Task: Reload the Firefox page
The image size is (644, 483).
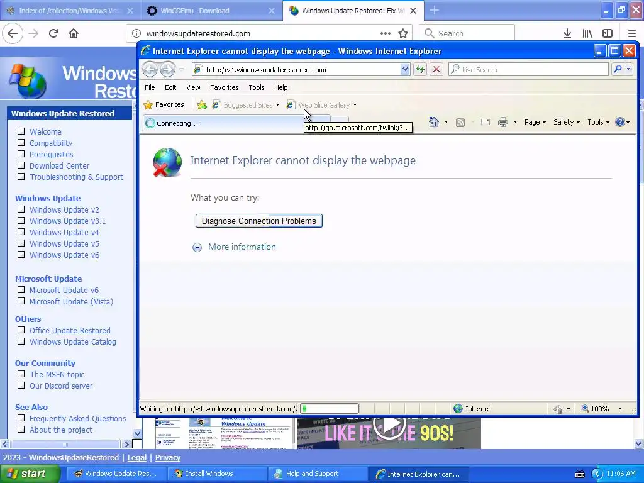Action: [x=53, y=33]
